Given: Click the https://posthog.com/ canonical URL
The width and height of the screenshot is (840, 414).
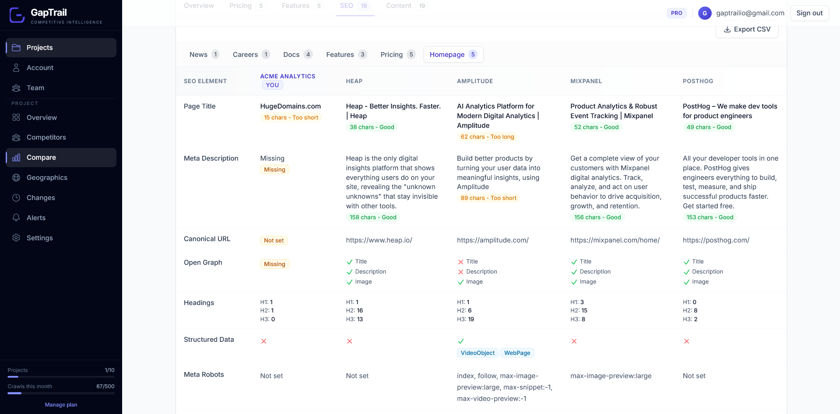Looking at the screenshot, I should tap(716, 240).
